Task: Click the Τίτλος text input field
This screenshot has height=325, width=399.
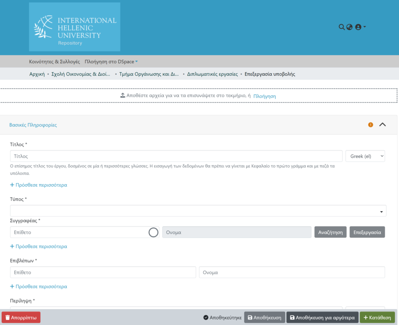Action: [176, 156]
